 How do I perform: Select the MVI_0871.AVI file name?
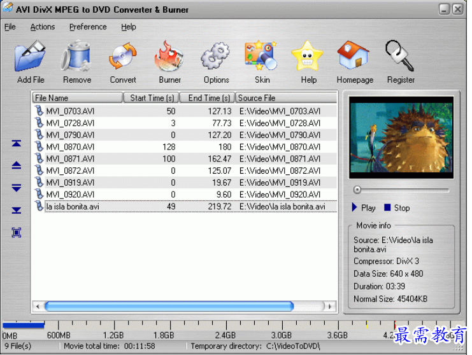[x=70, y=158]
